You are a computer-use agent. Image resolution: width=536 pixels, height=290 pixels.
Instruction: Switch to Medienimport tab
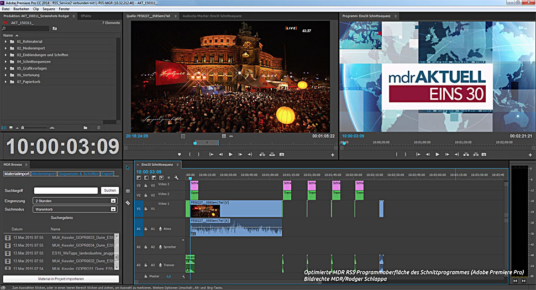[x=44, y=174]
